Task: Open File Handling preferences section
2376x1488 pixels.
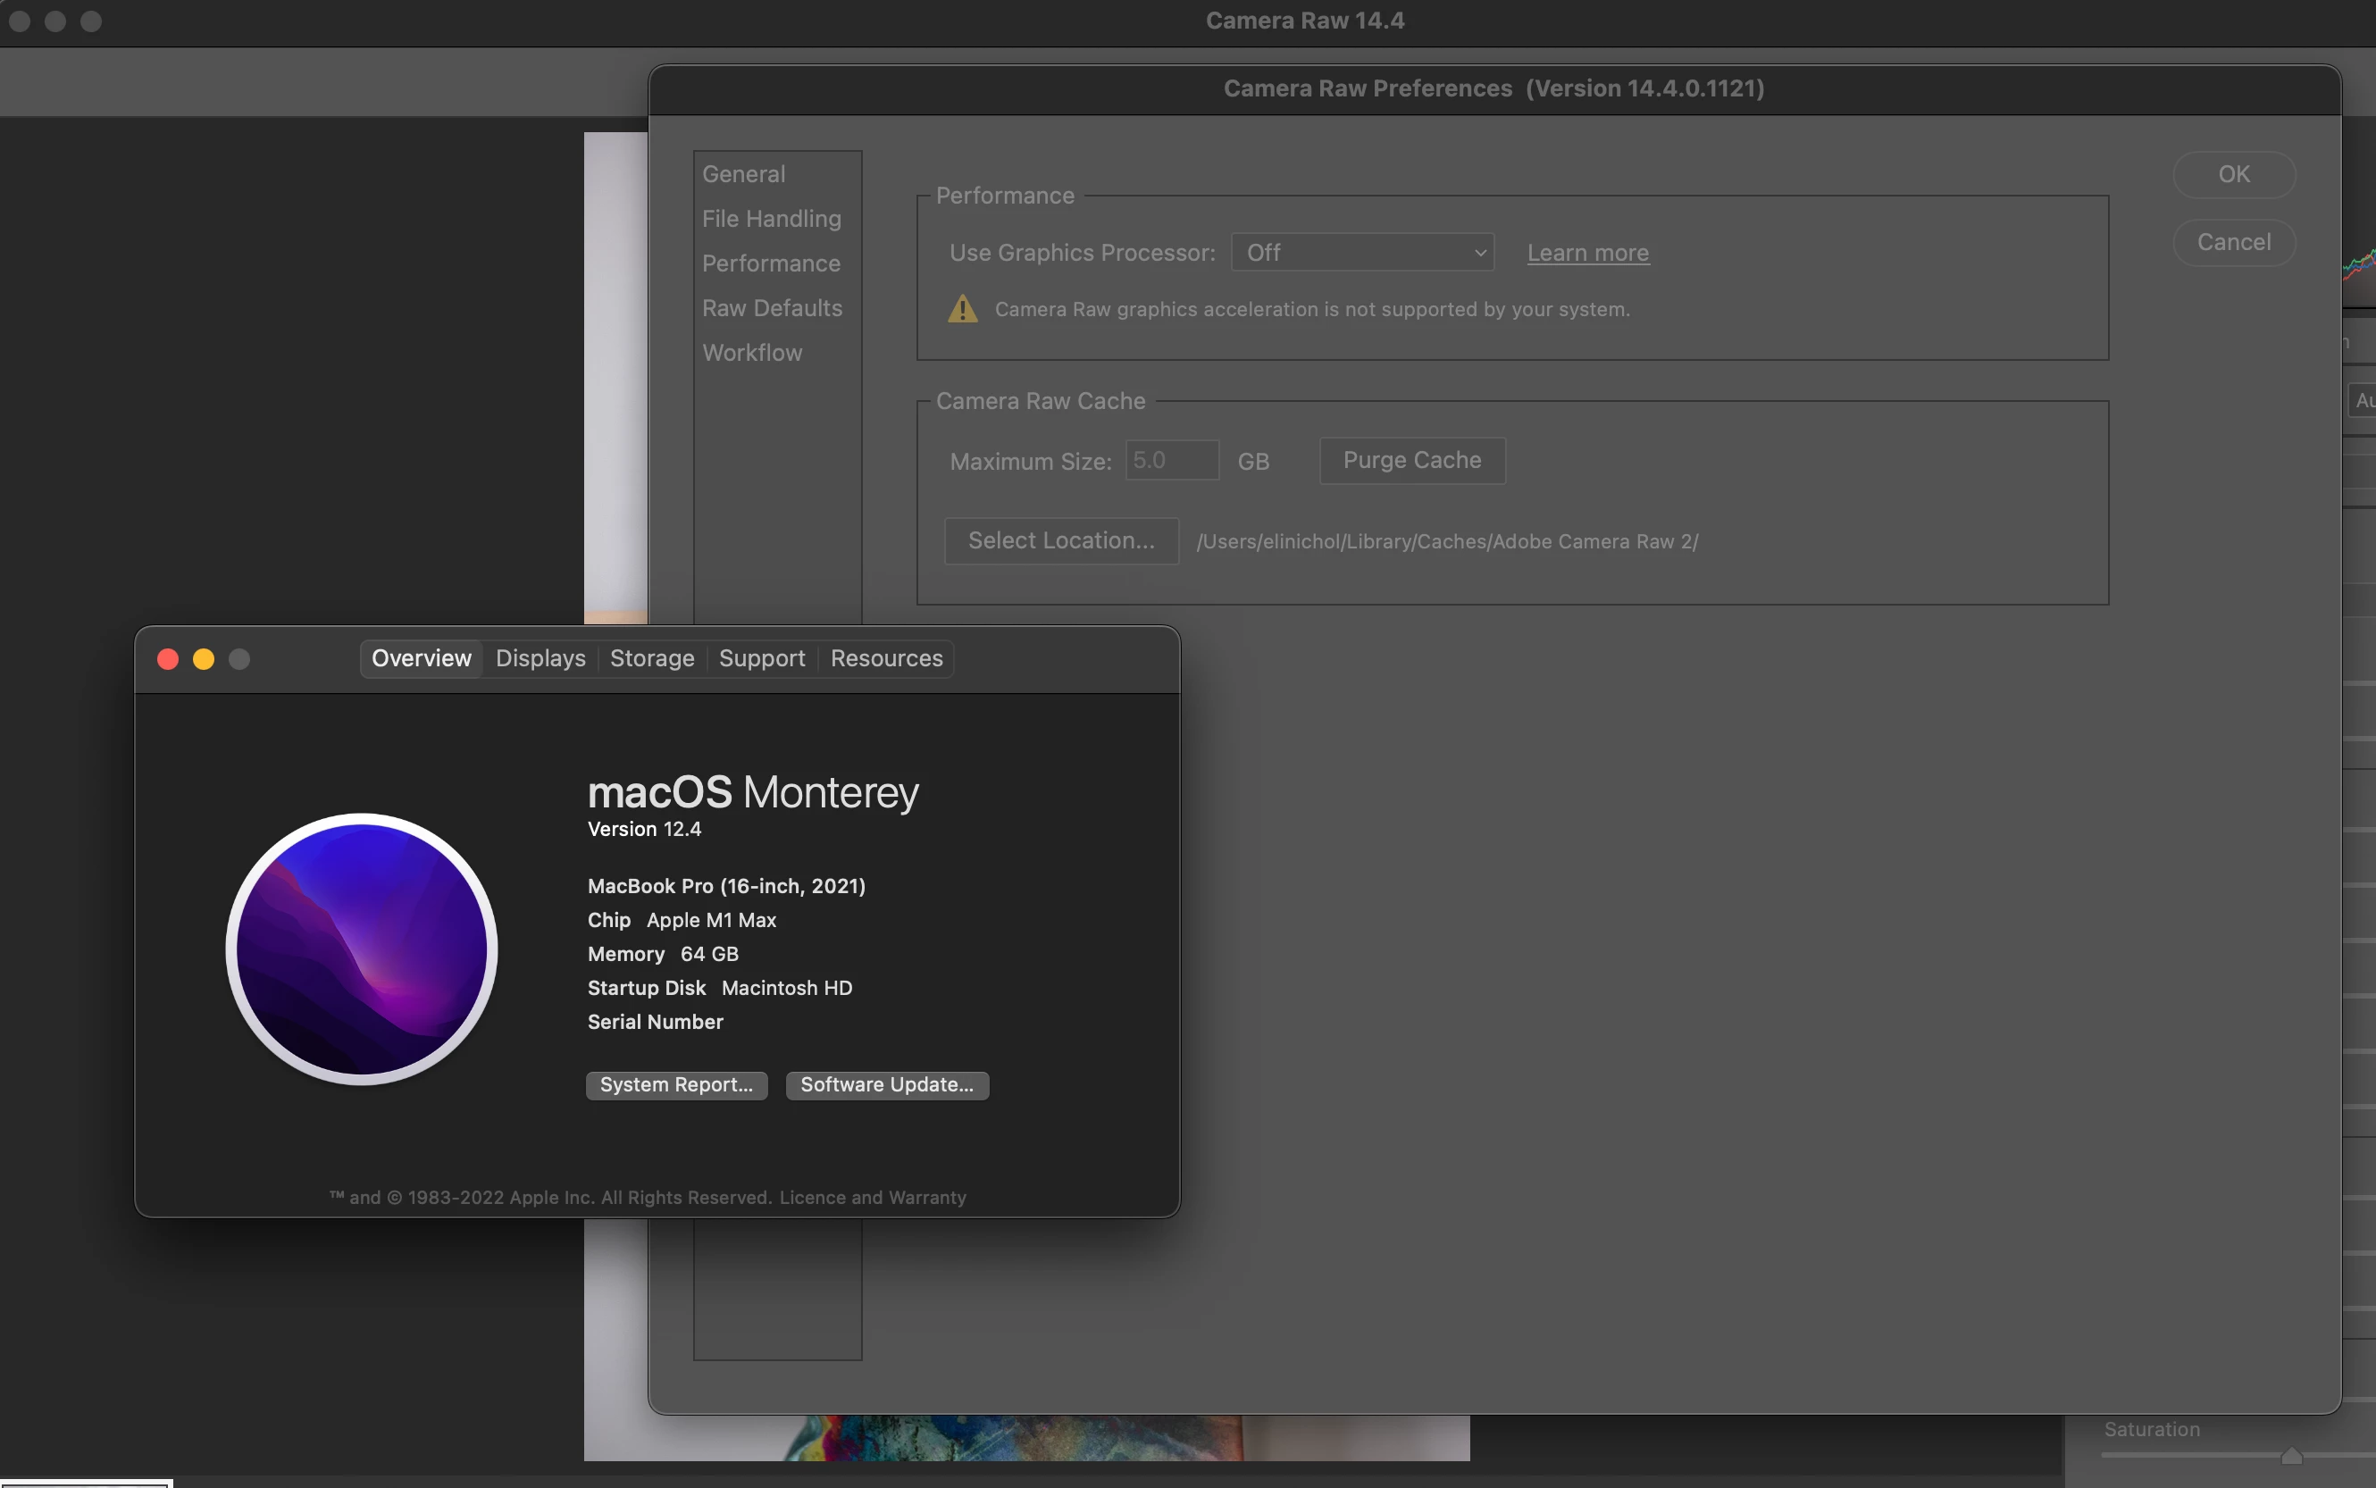Action: (771, 219)
